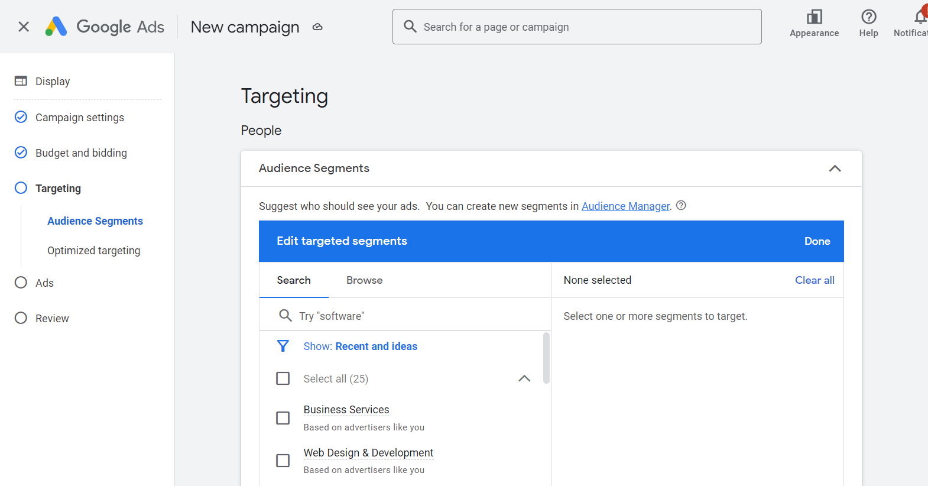
Task: Tick the Select all (25) checkbox
Action: pos(283,378)
